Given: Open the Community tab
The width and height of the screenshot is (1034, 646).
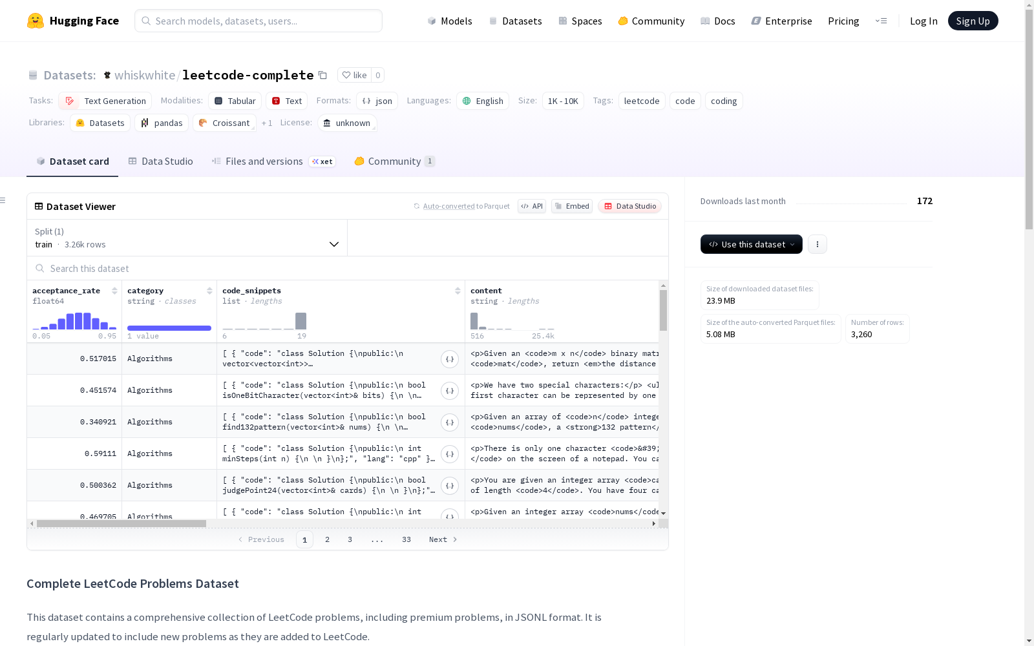Looking at the screenshot, I should point(395,161).
